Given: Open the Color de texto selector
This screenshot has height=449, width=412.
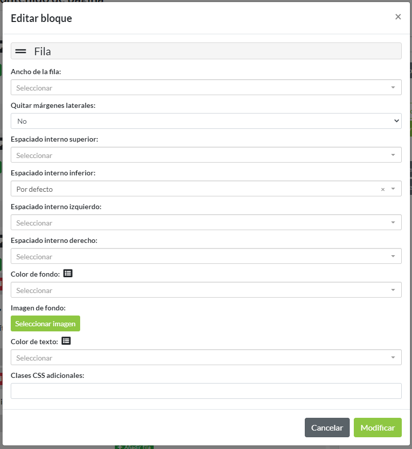Looking at the screenshot, I should 206,357.
